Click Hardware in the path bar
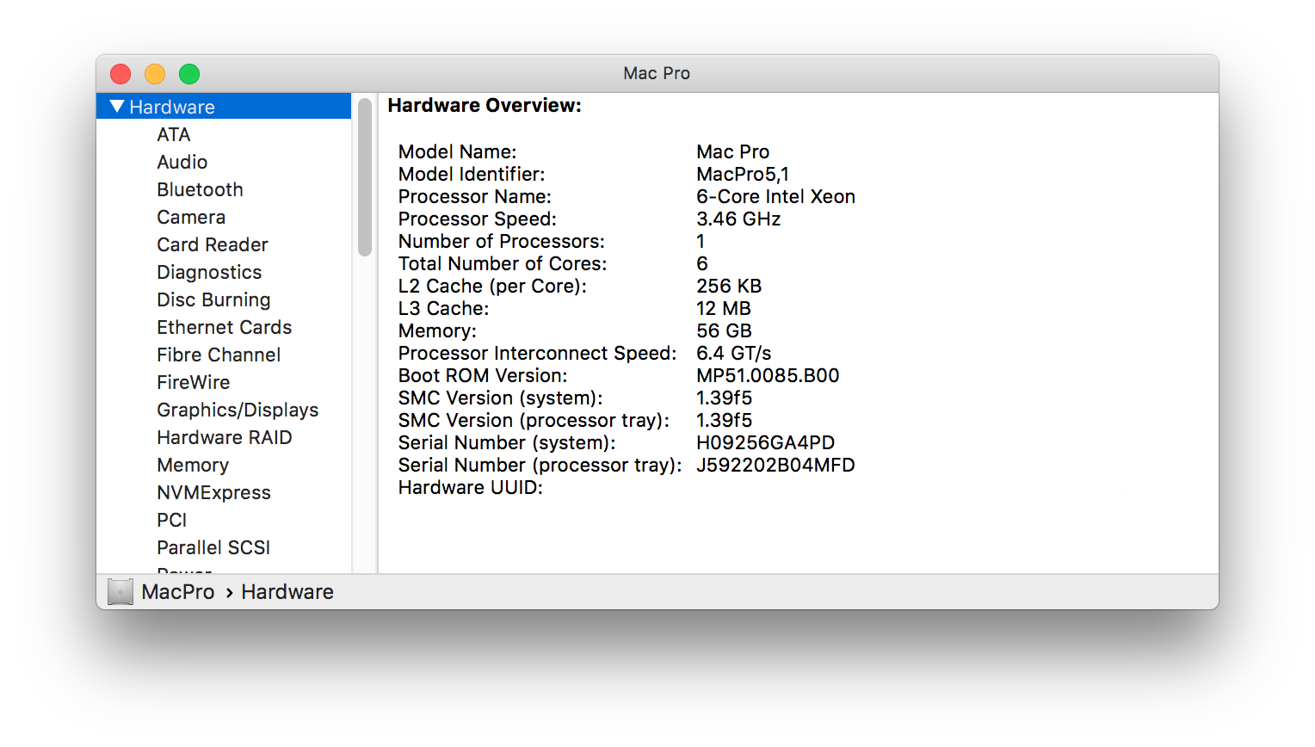 pyautogui.click(x=287, y=592)
